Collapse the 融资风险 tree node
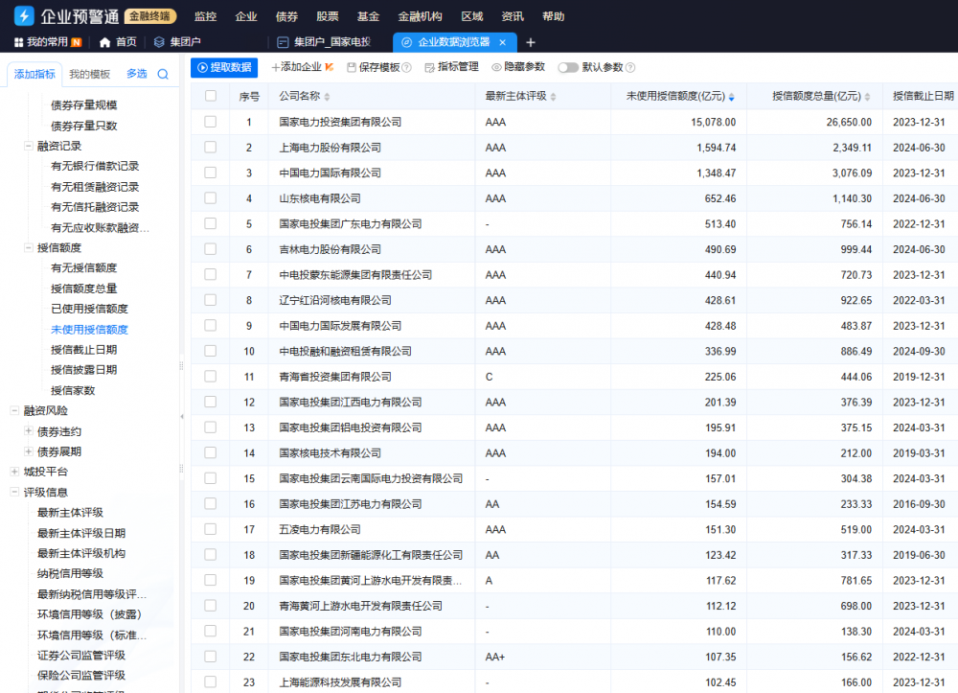 click(x=14, y=410)
